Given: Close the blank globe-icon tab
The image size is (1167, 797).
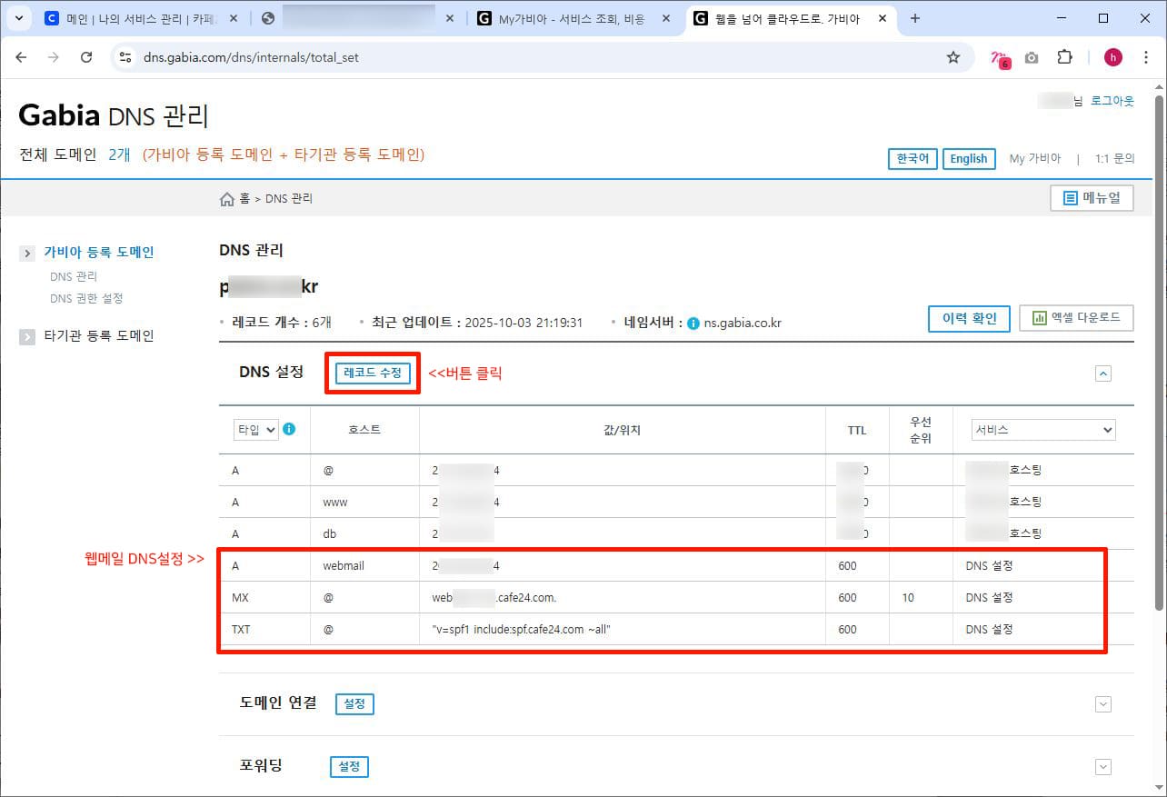Looking at the screenshot, I should [449, 18].
